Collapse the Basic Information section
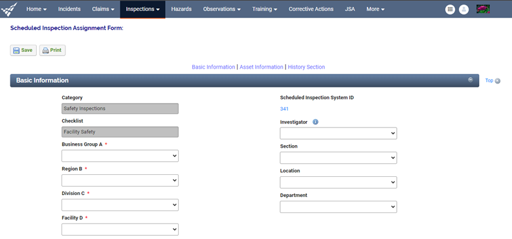 pyautogui.click(x=471, y=80)
